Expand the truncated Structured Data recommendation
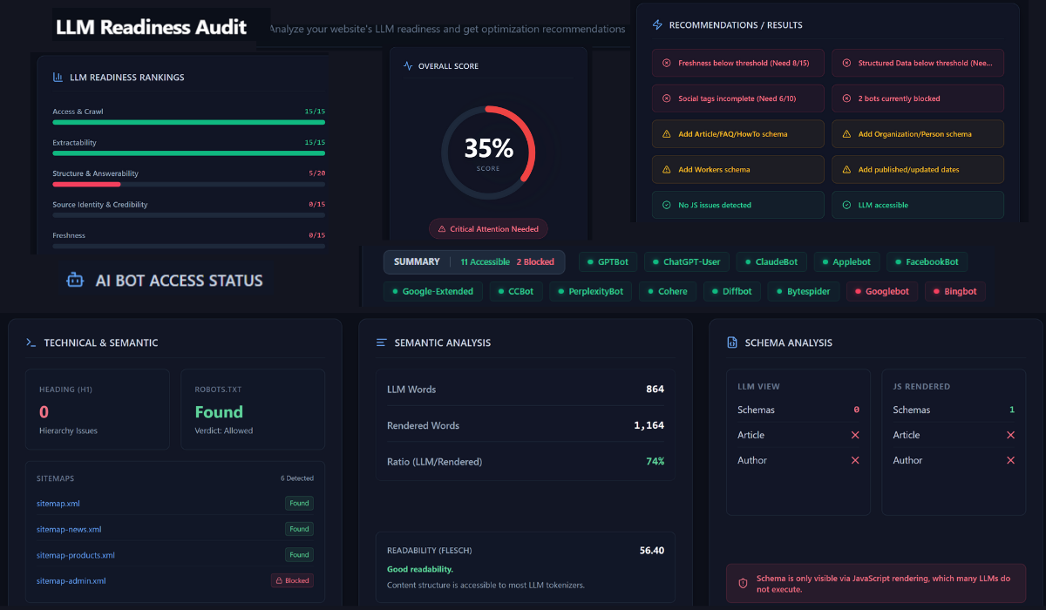Image resolution: width=1046 pixels, height=610 pixels. tap(917, 63)
